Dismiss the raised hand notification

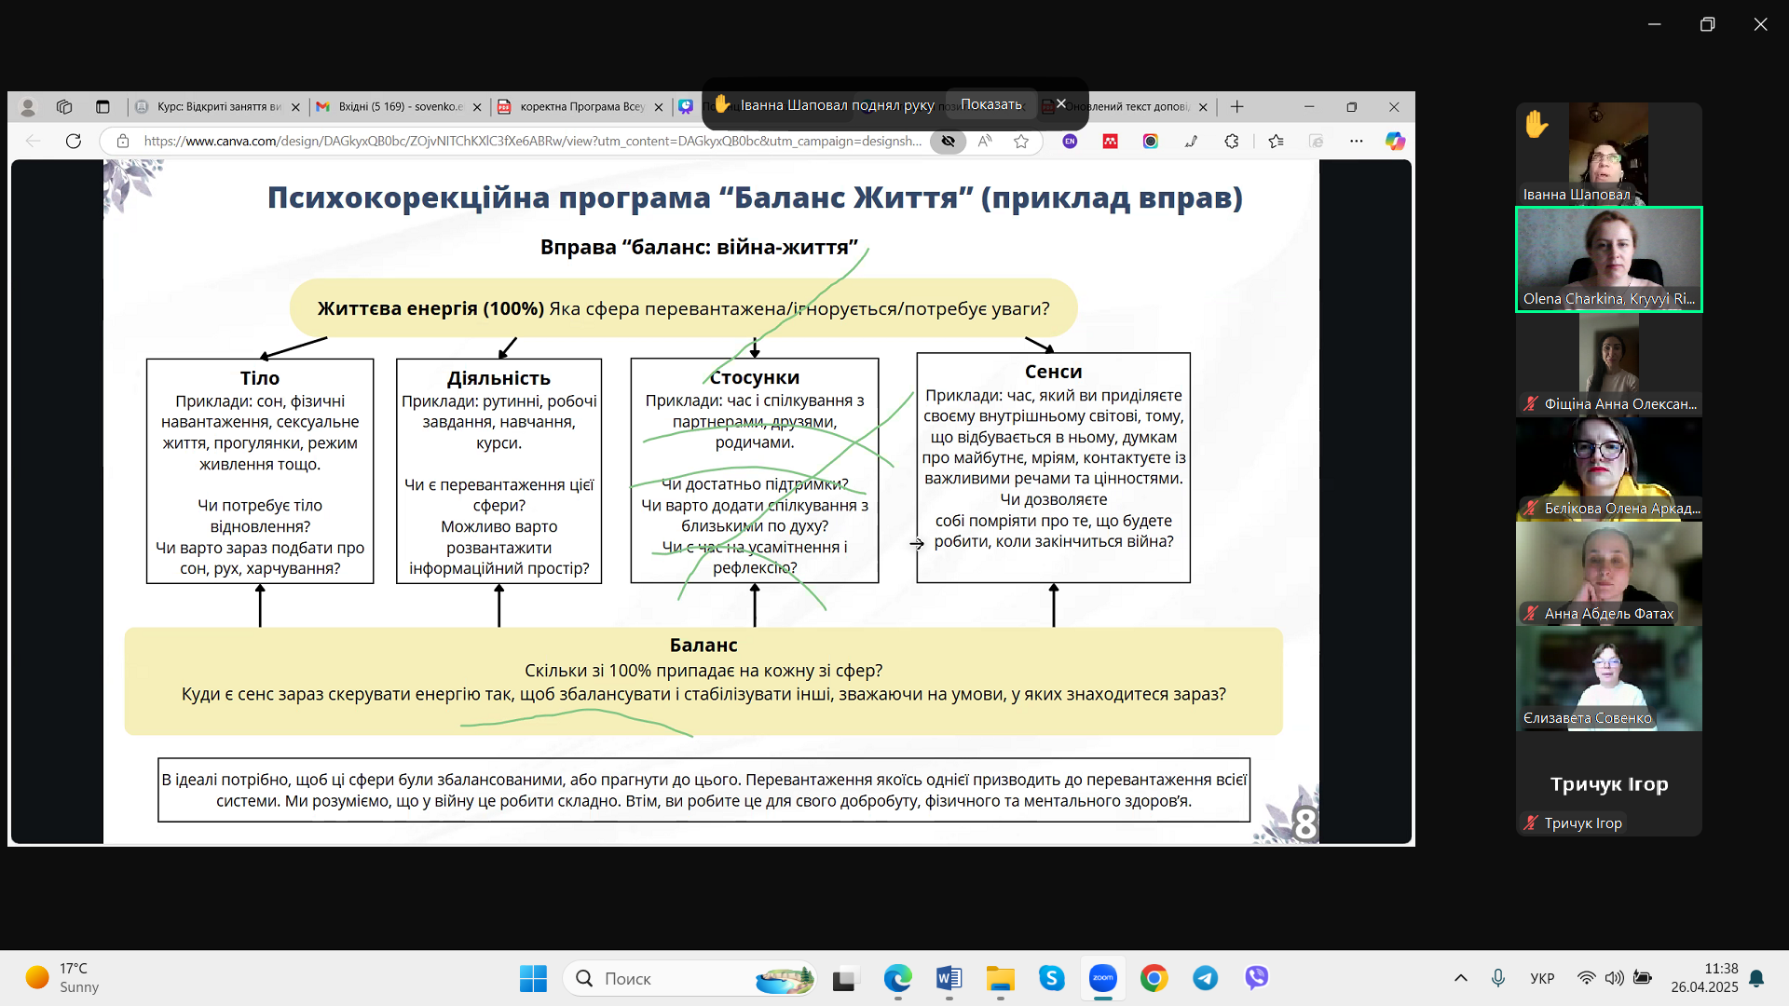point(1060,104)
